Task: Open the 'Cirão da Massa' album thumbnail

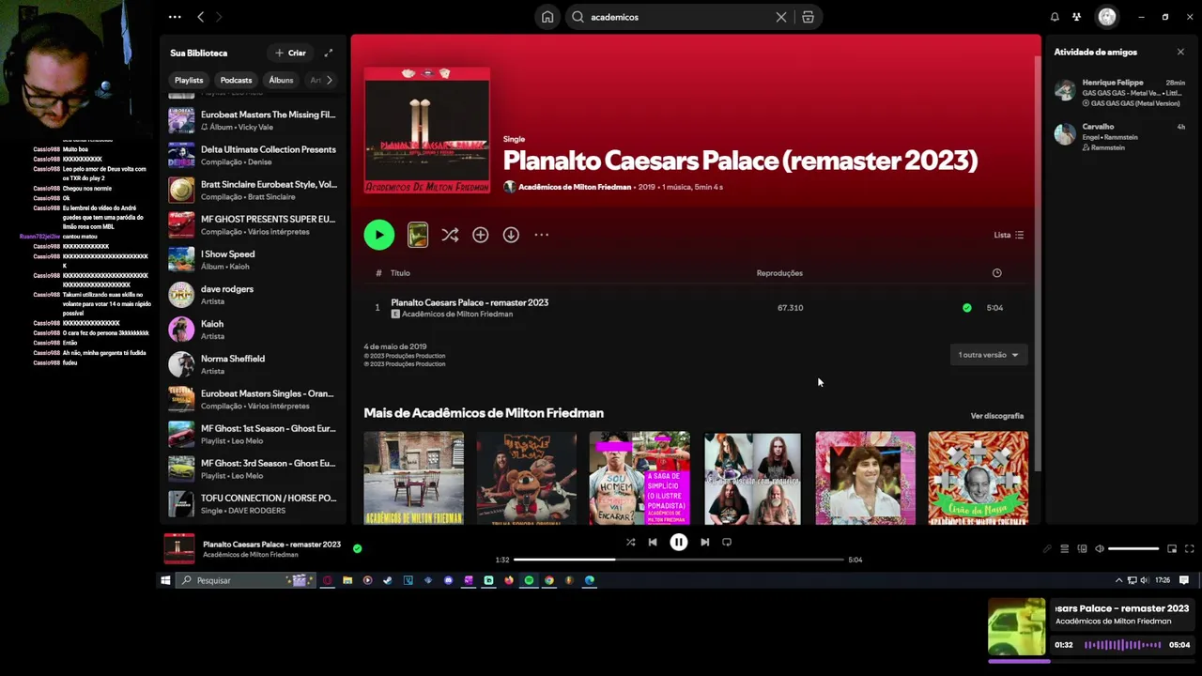Action: [x=978, y=478]
